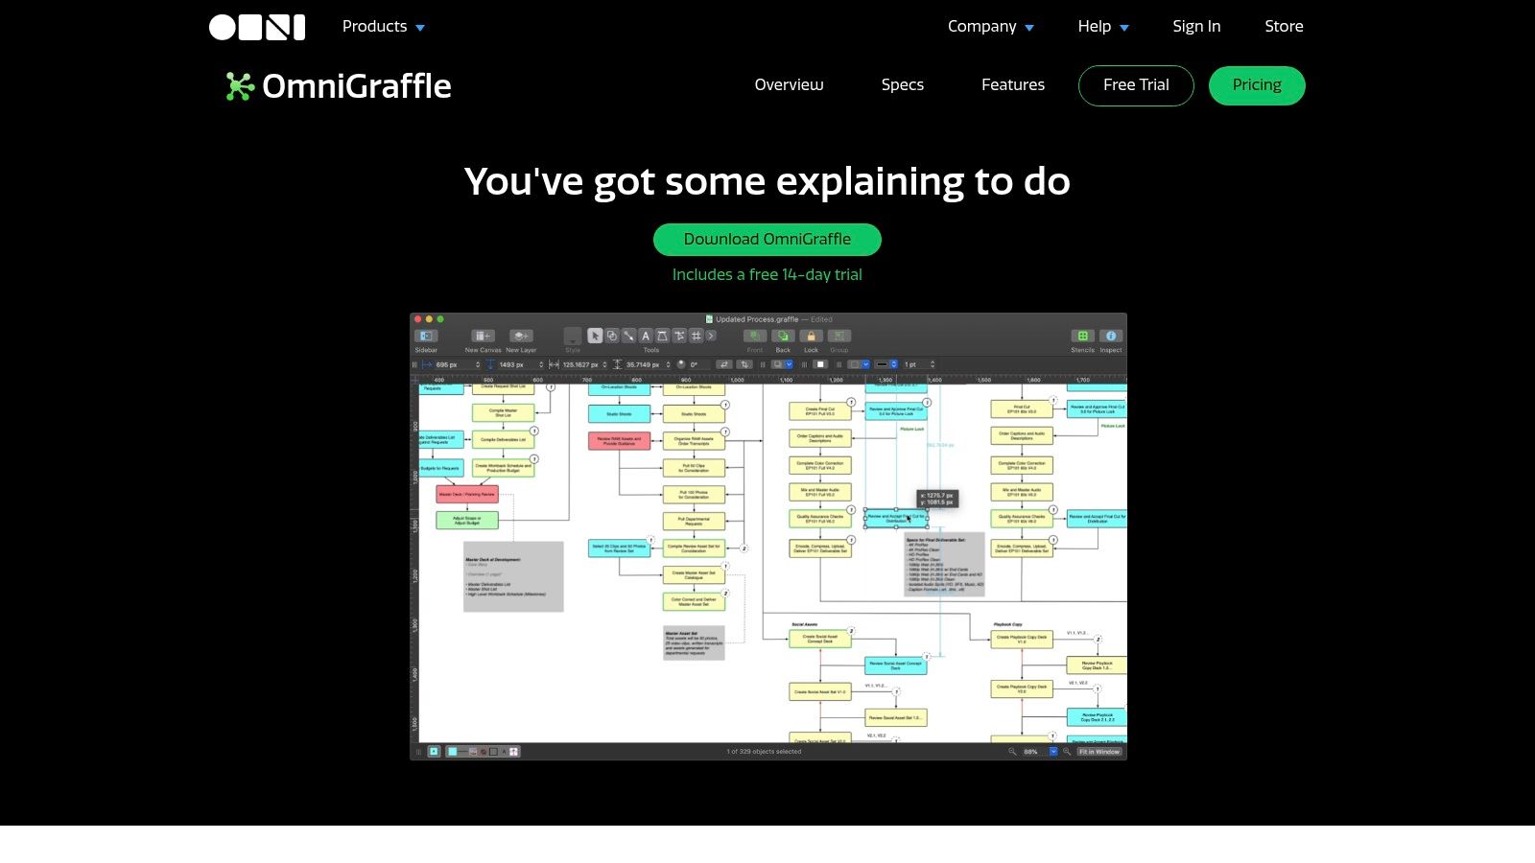Add a New Layer

(x=521, y=336)
